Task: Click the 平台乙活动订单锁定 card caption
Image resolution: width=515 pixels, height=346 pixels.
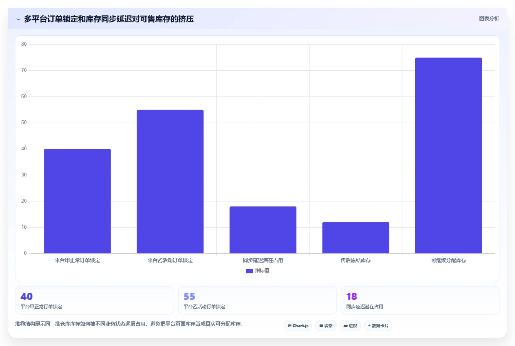Action: [x=204, y=307]
